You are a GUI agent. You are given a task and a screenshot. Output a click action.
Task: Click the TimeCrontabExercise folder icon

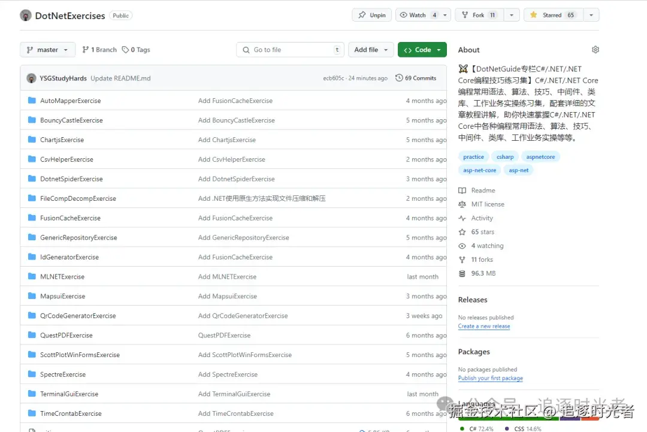tap(32, 413)
